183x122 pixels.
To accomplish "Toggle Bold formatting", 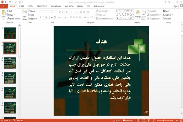I will [x=40, y=17].
